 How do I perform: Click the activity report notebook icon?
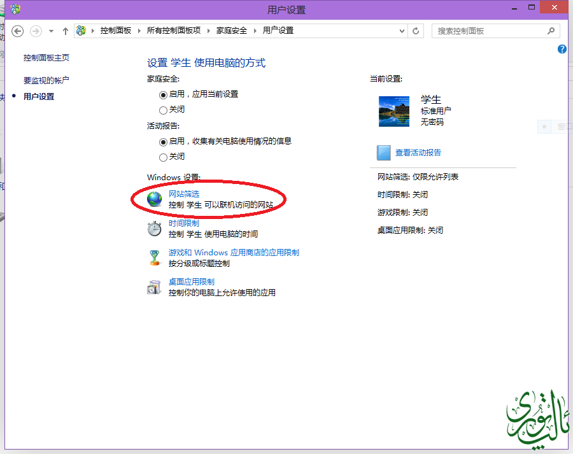(x=384, y=153)
